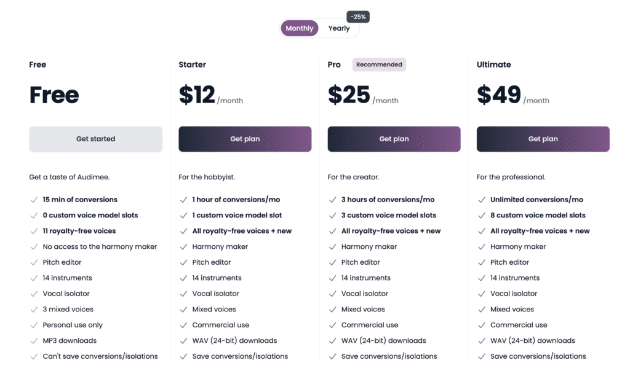Image resolution: width=630 pixels, height=379 pixels.
Task: Choose Get plan for Ultimate
Action: click(543, 139)
